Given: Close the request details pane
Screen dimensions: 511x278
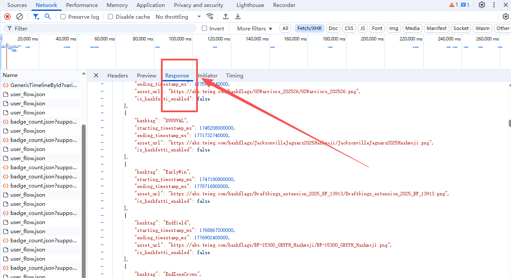Looking at the screenshot, I should tap(96, 75).
